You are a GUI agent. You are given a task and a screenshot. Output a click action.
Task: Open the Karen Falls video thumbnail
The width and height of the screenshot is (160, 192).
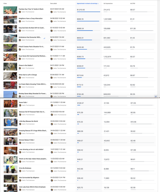tap(10, 104)
